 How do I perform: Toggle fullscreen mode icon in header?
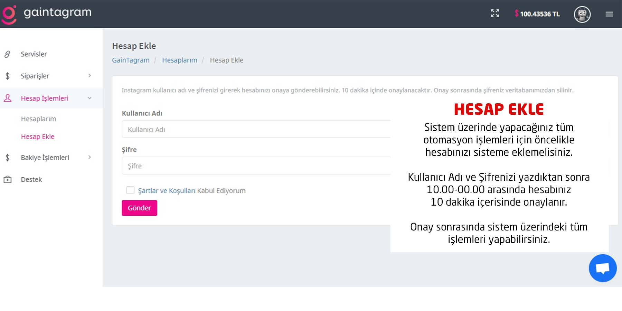[495, 13]
